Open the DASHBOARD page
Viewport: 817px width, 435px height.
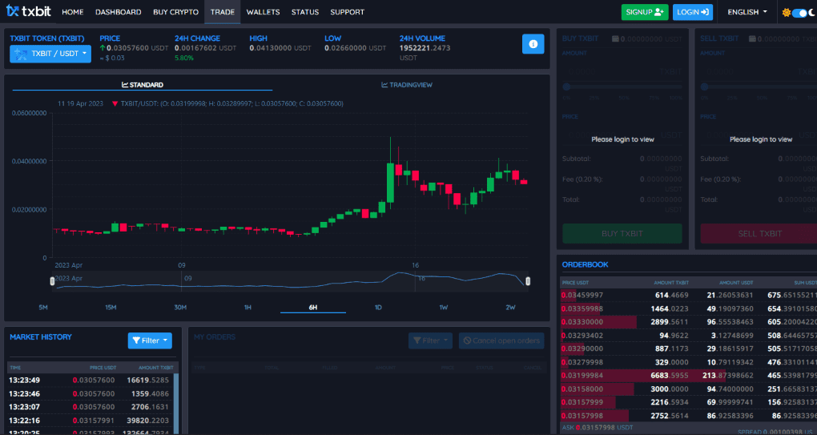(x=119, y=12)
